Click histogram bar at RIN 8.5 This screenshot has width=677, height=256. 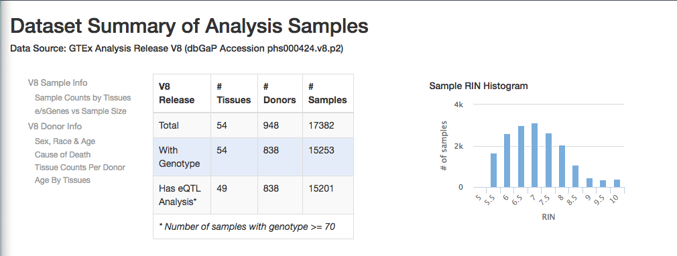[576, 176]
